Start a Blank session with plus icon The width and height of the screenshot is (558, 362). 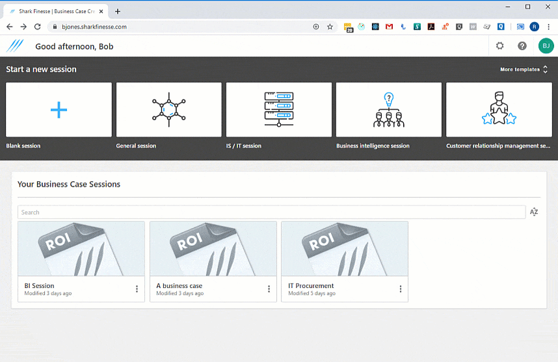(x=59, y=110)
